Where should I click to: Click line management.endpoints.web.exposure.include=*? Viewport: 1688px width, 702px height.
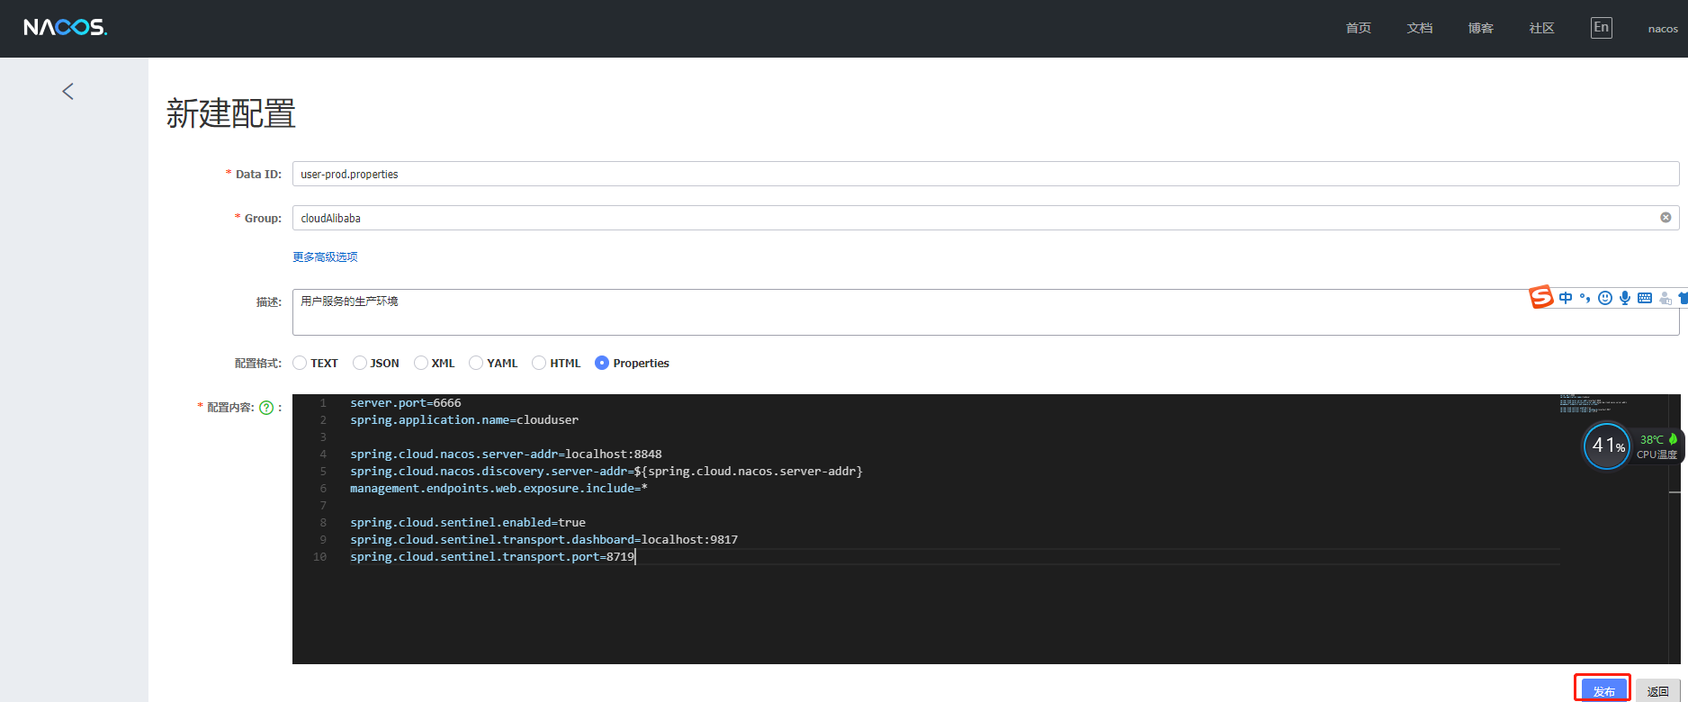click(498, 489)
